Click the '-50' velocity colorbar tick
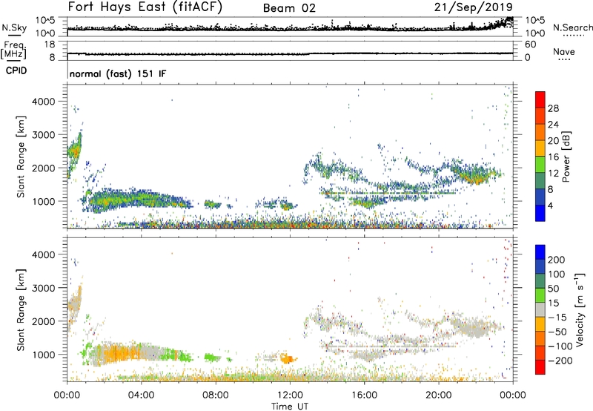The width and height of the screenshot is (593, 411). pyautogui.click(x=557, y=332)
